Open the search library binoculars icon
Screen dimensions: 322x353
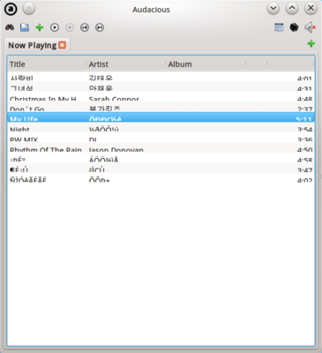[10, 27]
